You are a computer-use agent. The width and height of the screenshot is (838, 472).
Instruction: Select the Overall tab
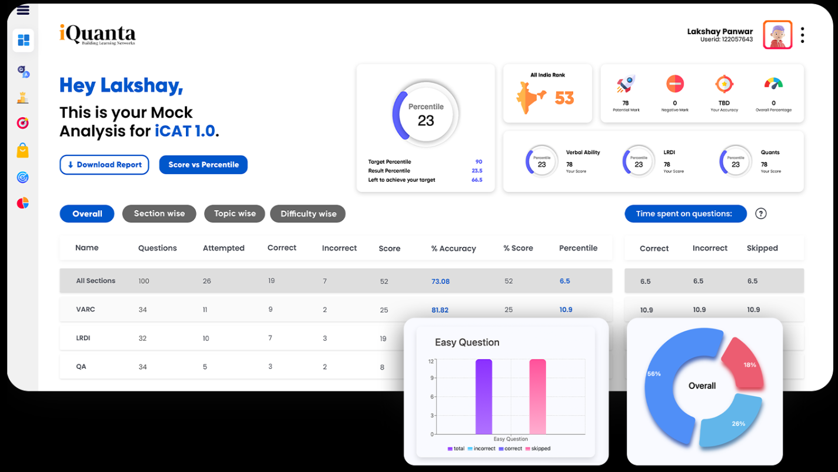[87, 214]
